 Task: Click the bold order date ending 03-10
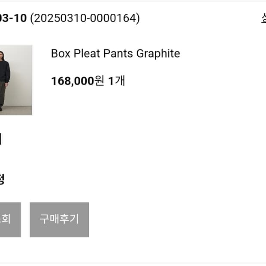pos(13,18)
